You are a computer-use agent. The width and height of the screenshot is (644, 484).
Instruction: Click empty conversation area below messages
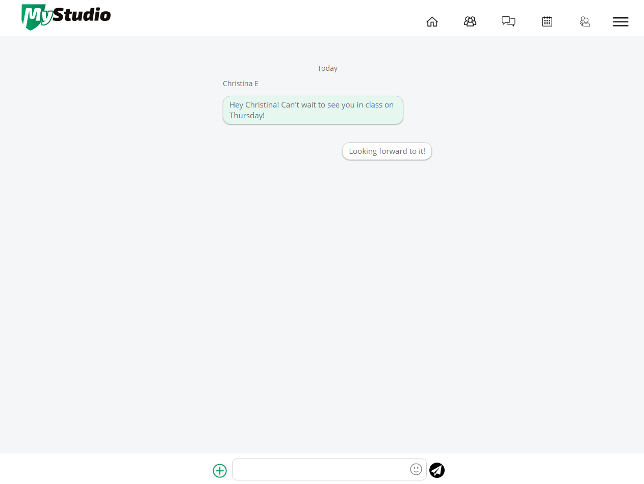tap(326, 306)
